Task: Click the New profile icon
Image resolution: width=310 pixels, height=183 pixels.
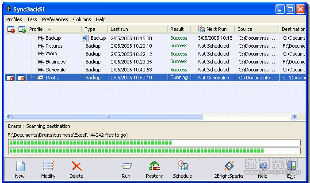Action: pyautogui.click(x=20, y=166)
